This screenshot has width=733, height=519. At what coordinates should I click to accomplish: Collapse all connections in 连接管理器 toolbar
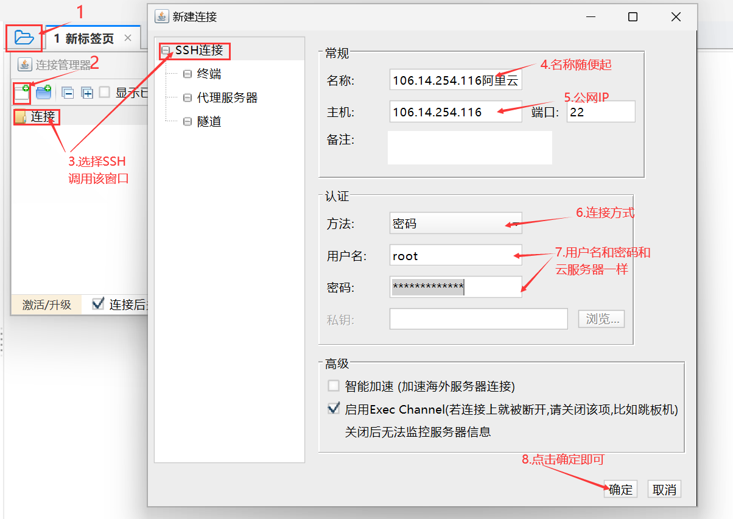point(69,93)
